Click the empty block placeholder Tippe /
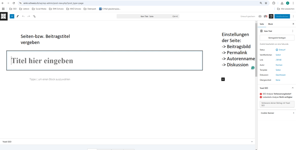Image resolution: width=296 pixels, height=150 pixels. pos(50,79)
